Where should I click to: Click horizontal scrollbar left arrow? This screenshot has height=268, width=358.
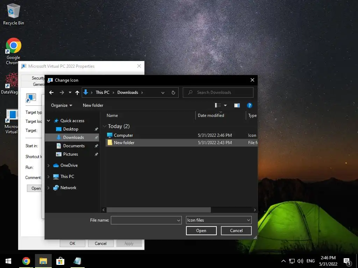(x=103, y=210)
